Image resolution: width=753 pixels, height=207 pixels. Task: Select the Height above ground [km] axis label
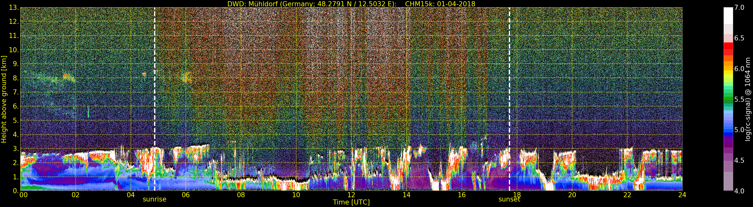pos(4,99)
